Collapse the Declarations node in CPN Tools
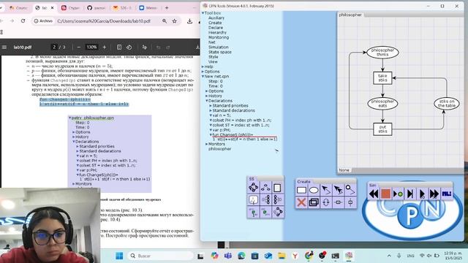Image resolution: width=468 pixels, height=263 pixels. 206,101
